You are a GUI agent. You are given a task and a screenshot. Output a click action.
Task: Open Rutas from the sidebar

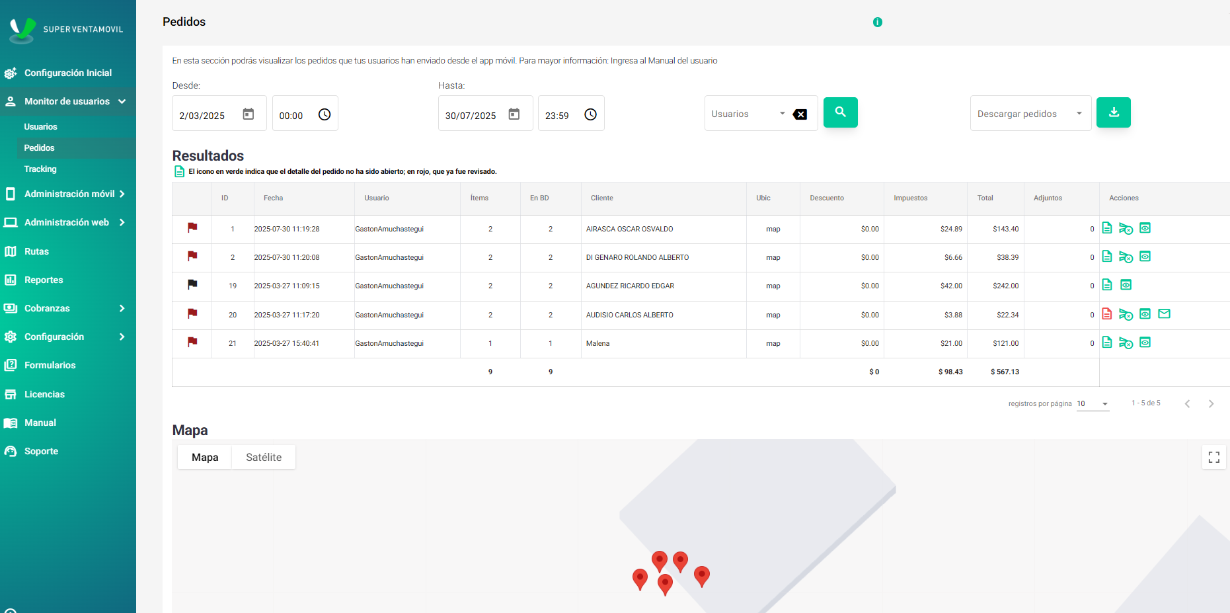(36, 251)
